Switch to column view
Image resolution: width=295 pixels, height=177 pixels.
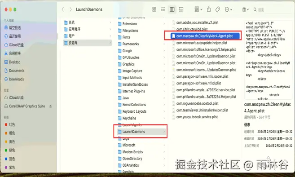coord(172,9)
